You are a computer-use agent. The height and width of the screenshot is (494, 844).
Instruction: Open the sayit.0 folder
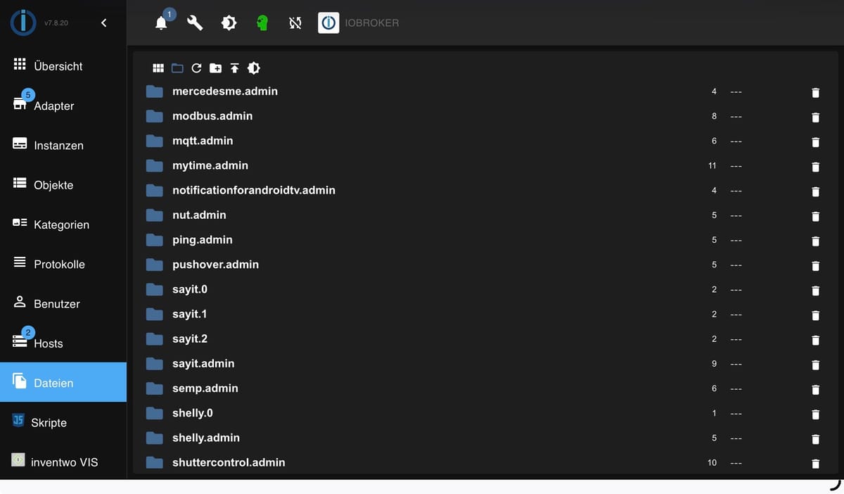coord(190,289)
